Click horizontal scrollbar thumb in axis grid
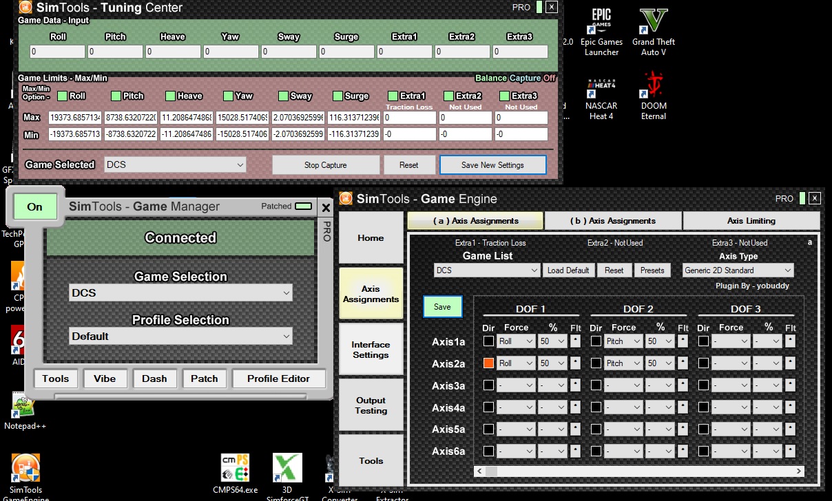 492,471
